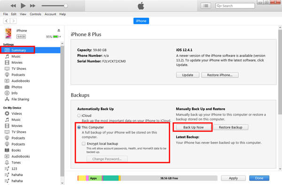Image resolution: width=282 pixels, height=185 pixels.
Task: Open the View menu
Action: coord(23,14)
